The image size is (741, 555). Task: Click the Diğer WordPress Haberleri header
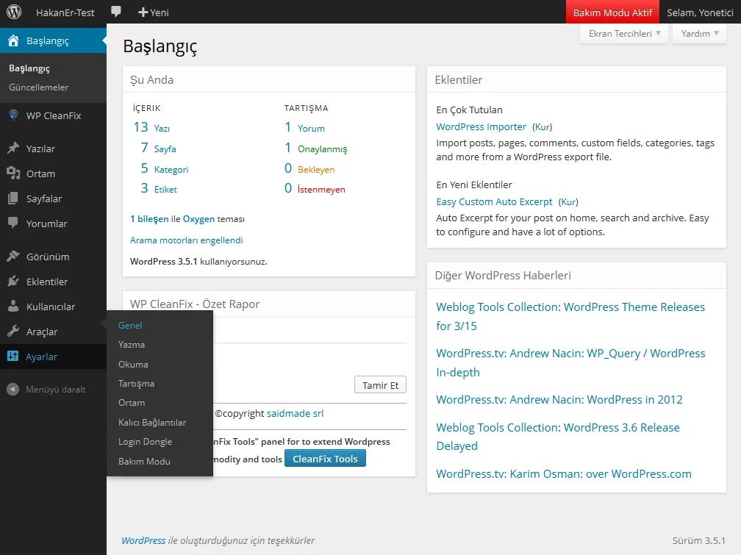pyautogui.click(x=576, y=276)
